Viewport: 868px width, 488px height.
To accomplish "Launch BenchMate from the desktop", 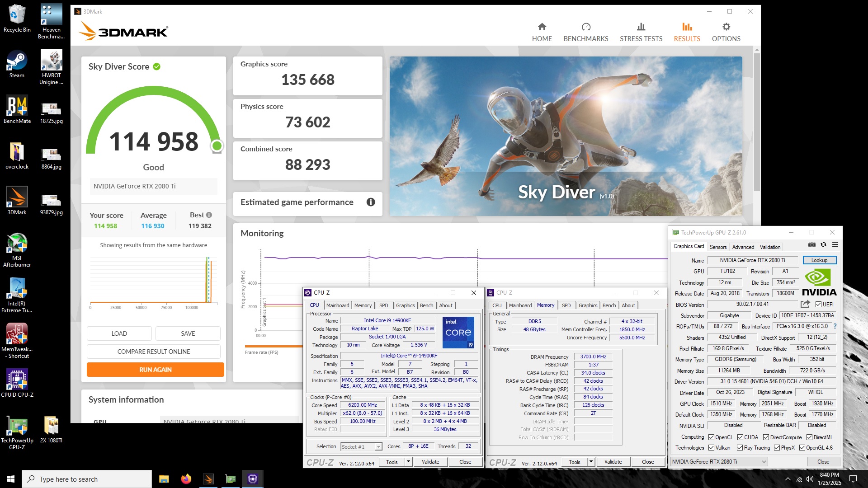I will pyautogui.click(x=17, y=109).
